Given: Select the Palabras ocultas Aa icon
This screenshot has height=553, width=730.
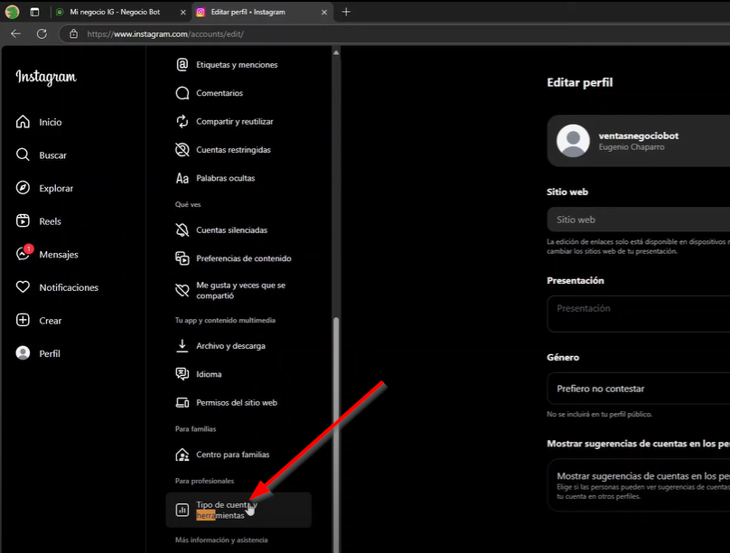Looking at the screenshot, I should coord(182,178).
